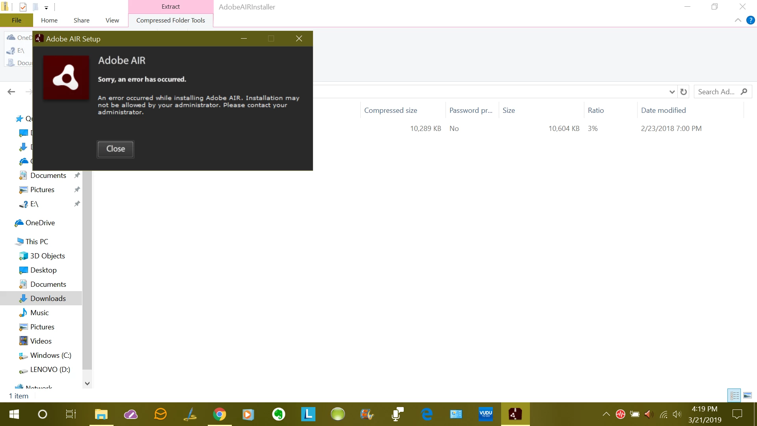This screenshot has height=426, width=757.
Task: Show hidden system tray icons
Action: 606,414
